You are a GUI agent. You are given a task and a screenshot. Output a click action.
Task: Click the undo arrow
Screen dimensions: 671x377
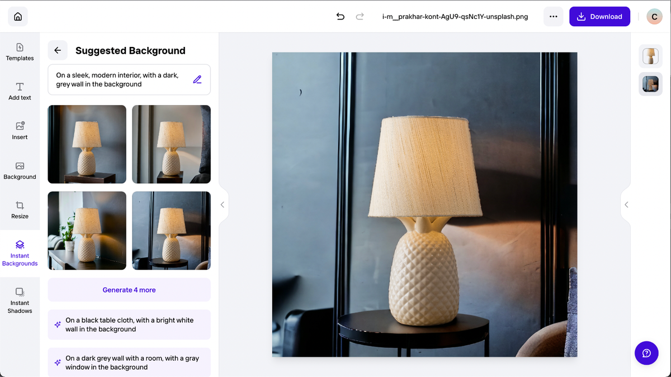(x=340, y=17)
